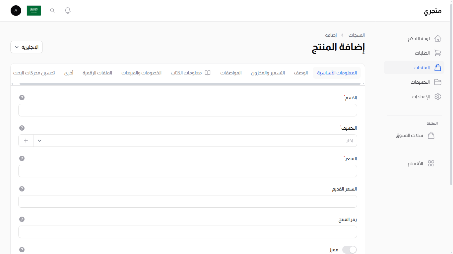The width and height of the screenshot is (453, 254).
Task: Click the search magnifier icon
Action: click(52, 10)
